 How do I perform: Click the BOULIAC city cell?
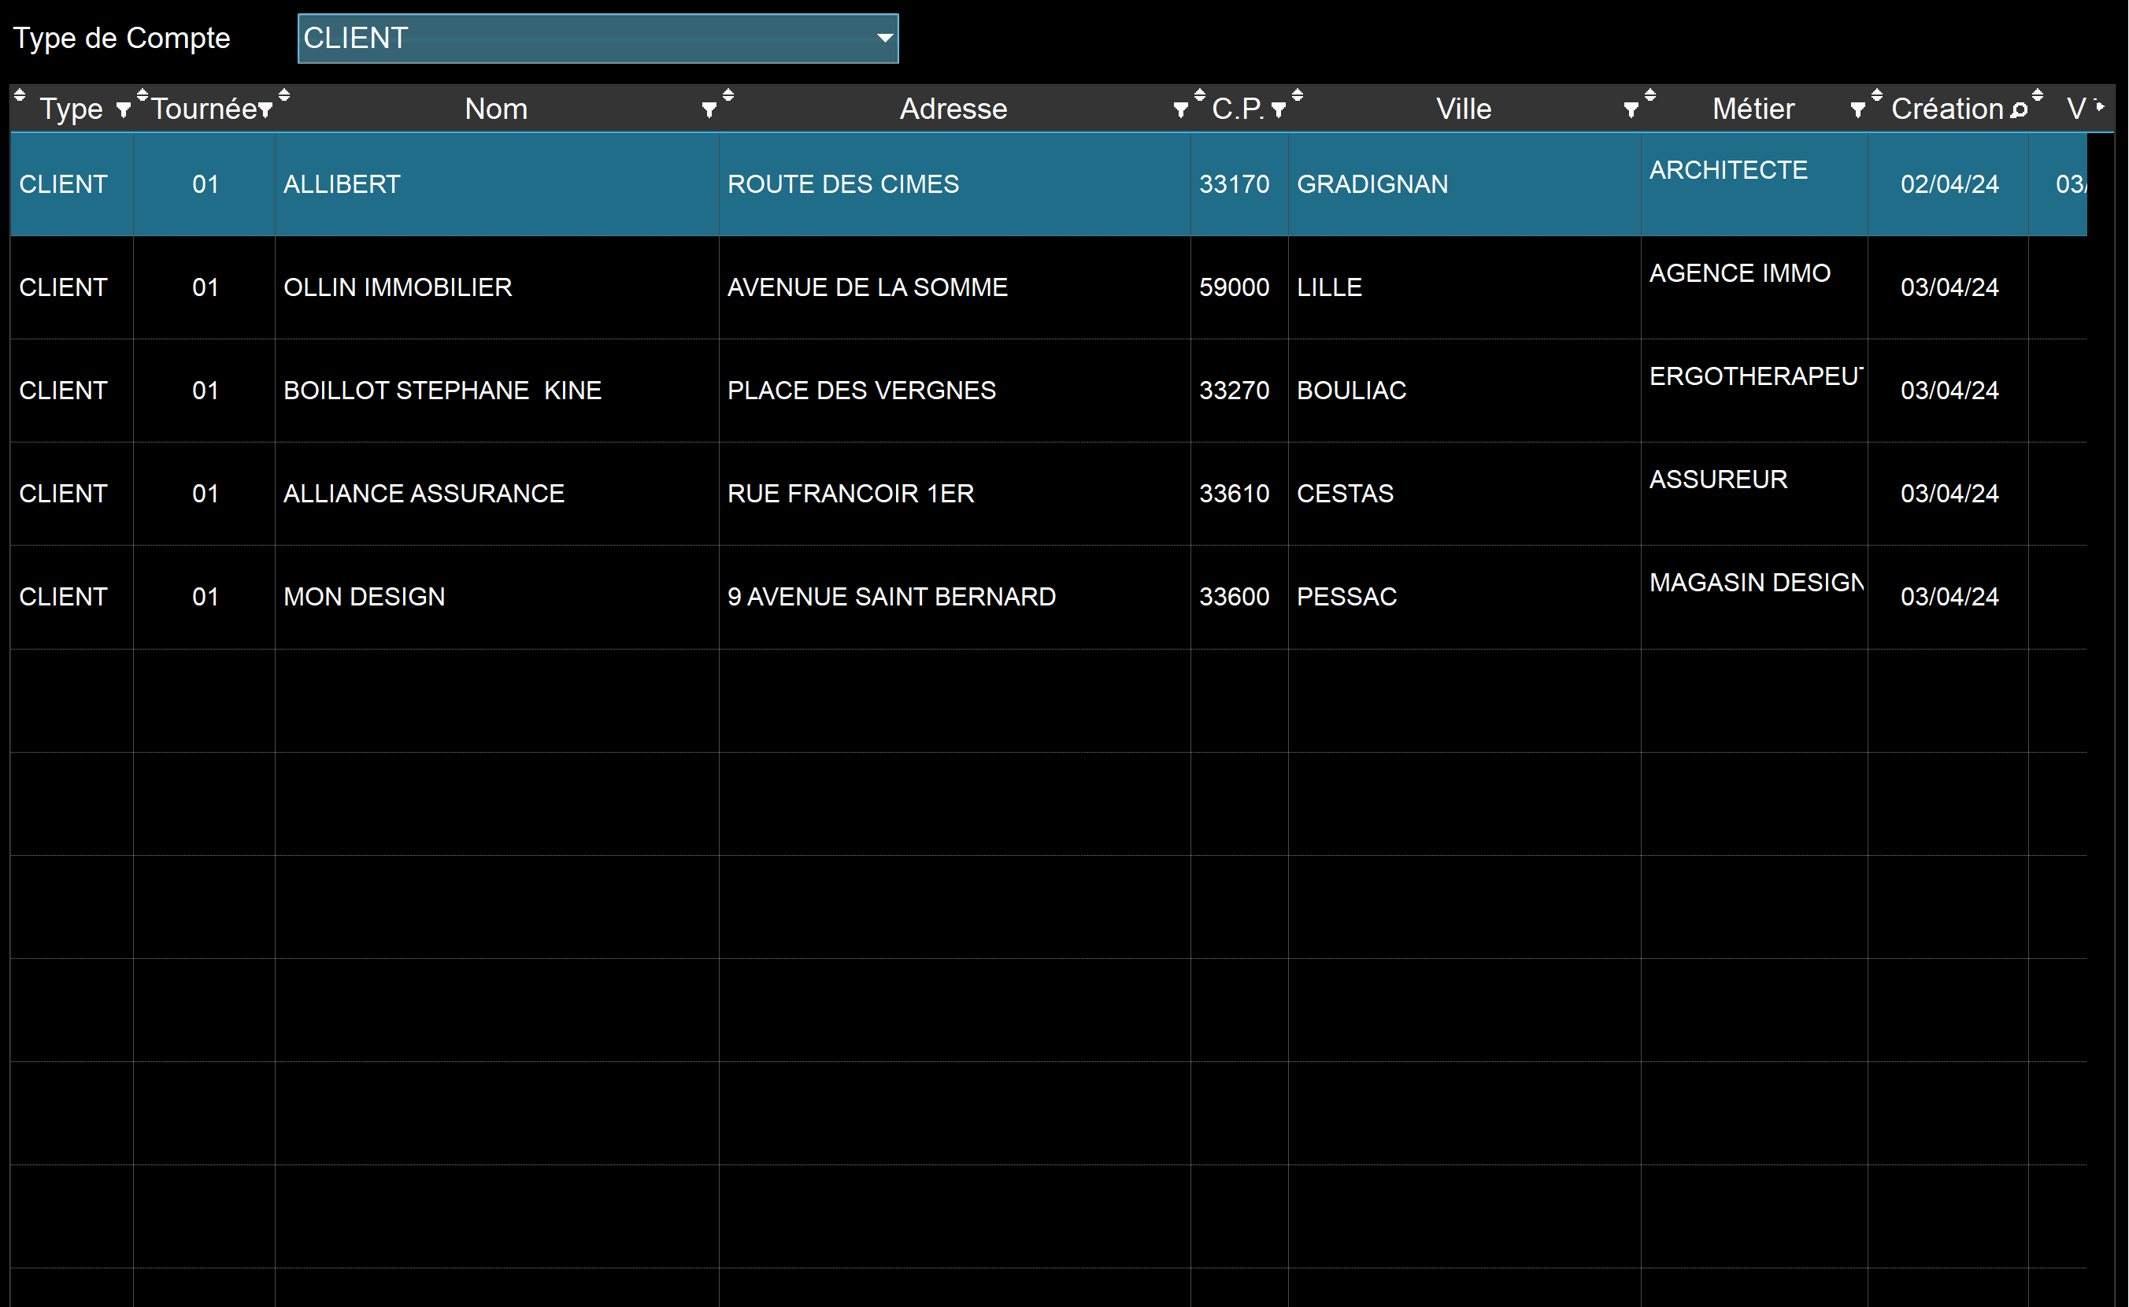click(1464, 391)
